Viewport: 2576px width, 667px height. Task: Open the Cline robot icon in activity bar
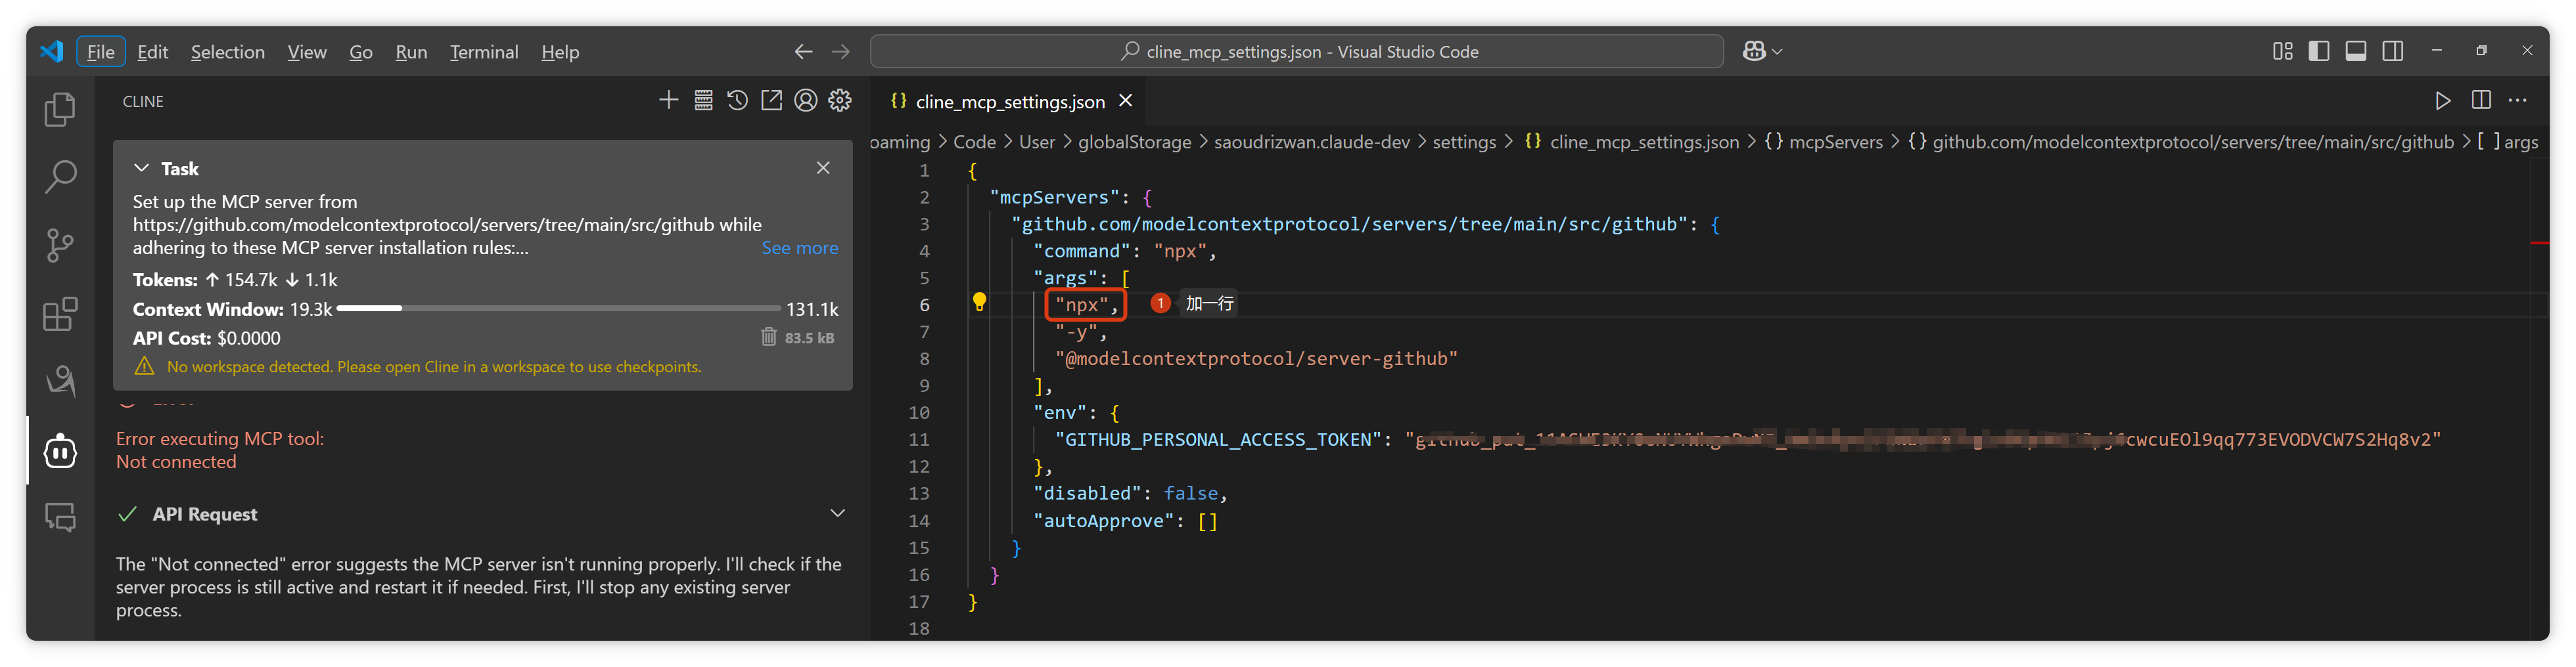(x=60, y=451)
